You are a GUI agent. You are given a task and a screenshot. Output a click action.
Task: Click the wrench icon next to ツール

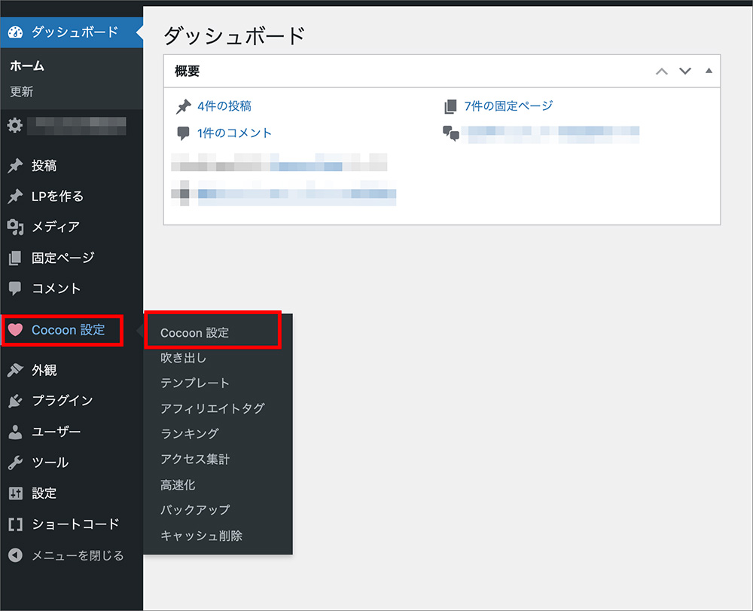(15, 463)
